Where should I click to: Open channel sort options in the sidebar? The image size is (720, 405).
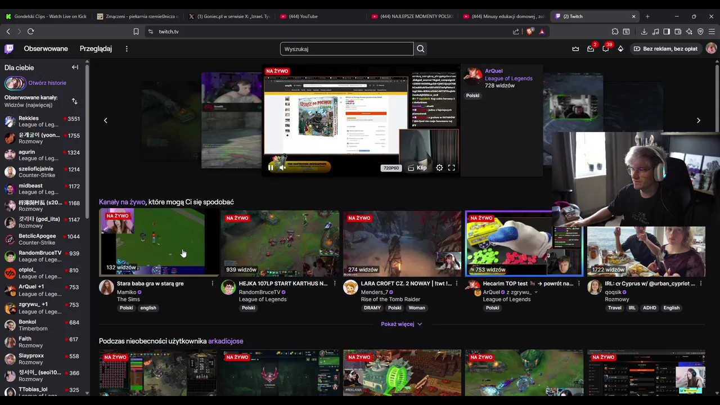point(74,101)
